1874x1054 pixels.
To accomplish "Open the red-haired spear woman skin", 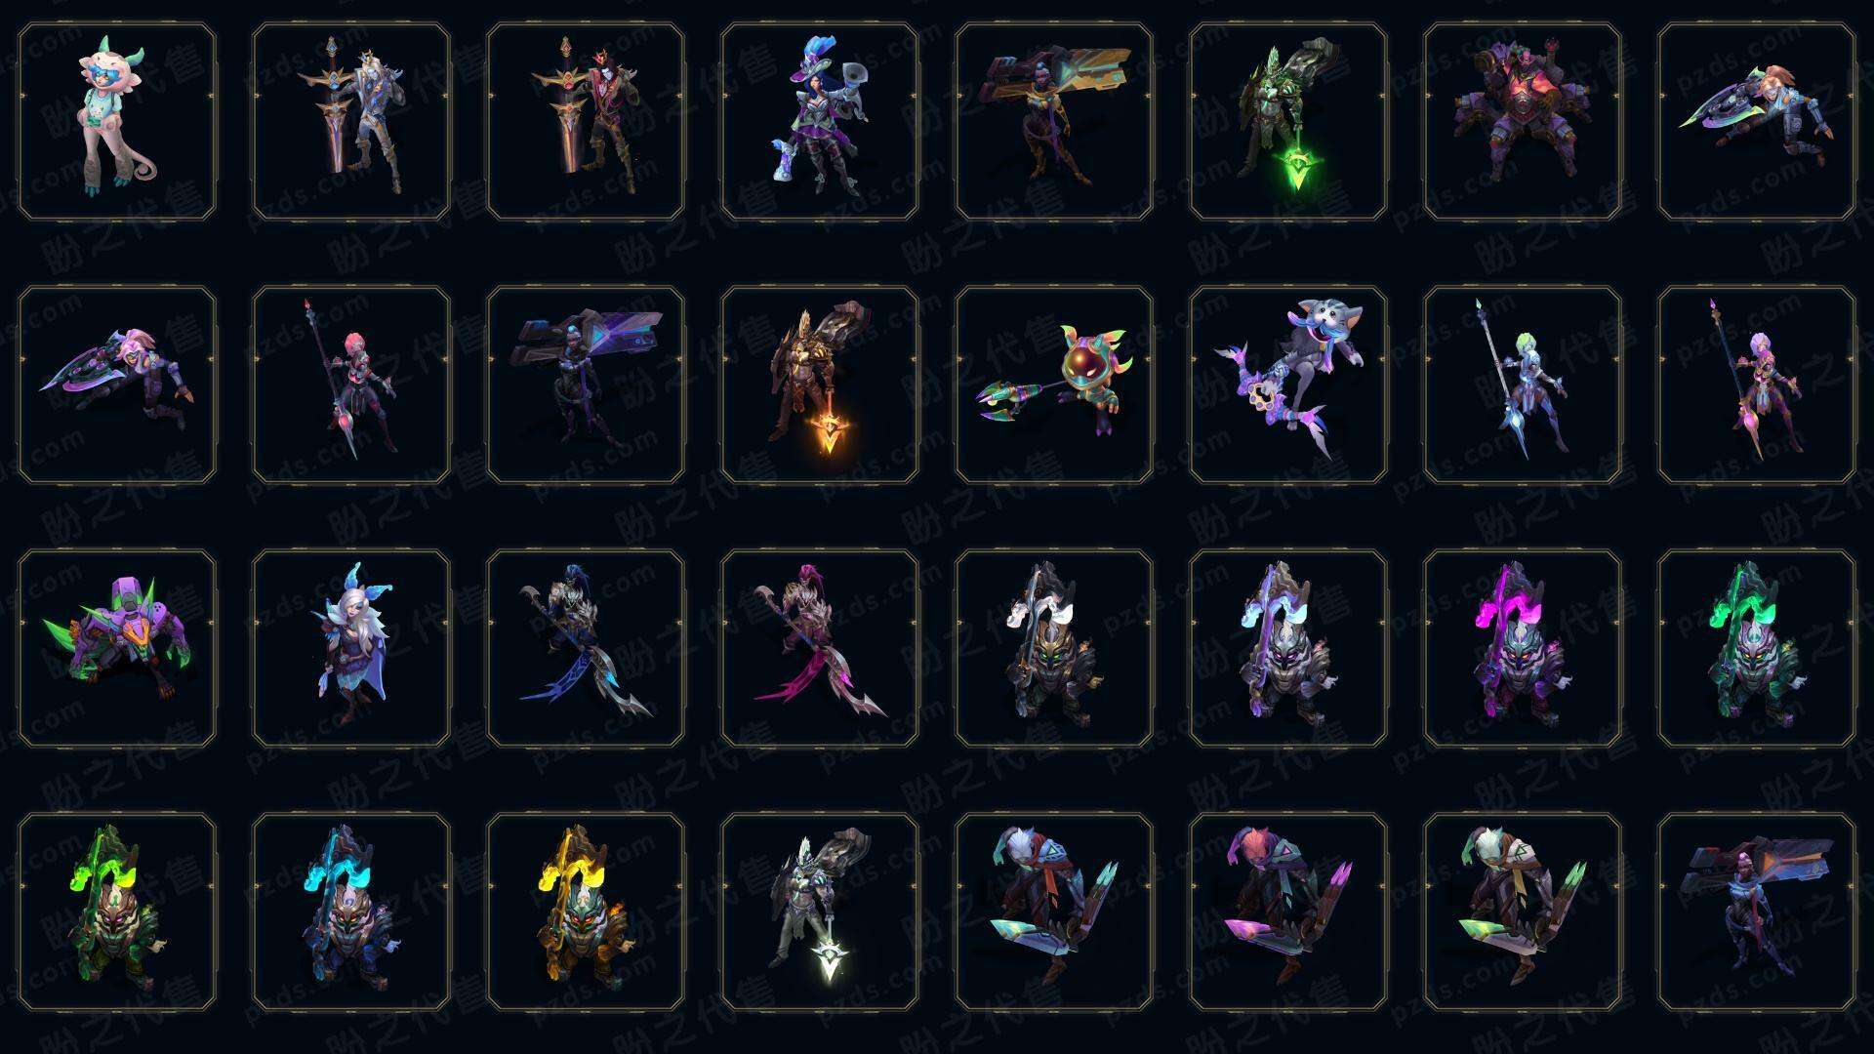I will pos(351,385).
